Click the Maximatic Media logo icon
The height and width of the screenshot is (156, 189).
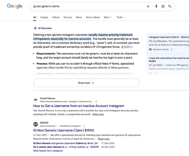[150, 49]
